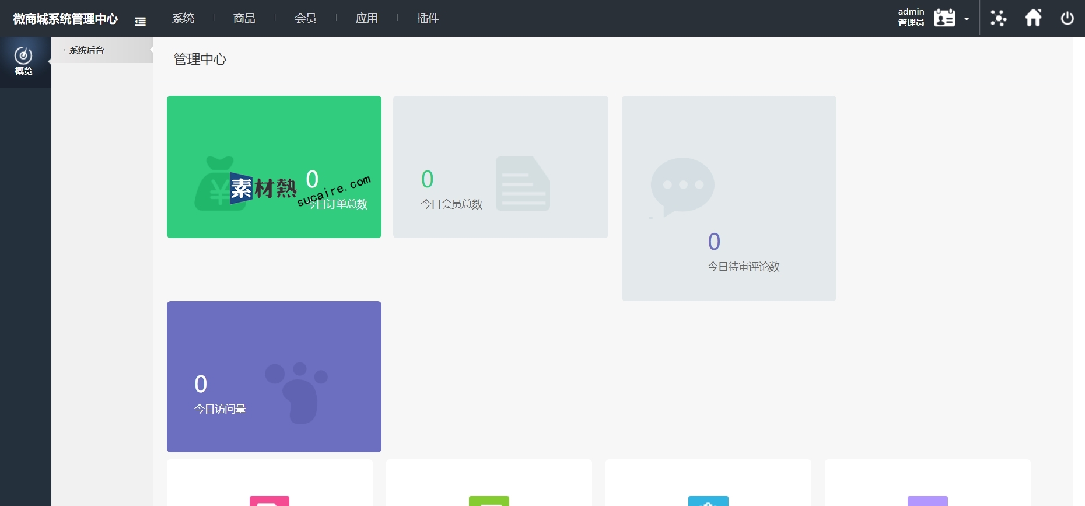Toggle the sidebar collapse menu icon
The height and width of the screenshot is (506, 1085).
pyautogui.click(x=140, y=22)
